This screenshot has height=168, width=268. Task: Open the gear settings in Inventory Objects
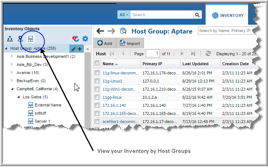pos(85,39)
